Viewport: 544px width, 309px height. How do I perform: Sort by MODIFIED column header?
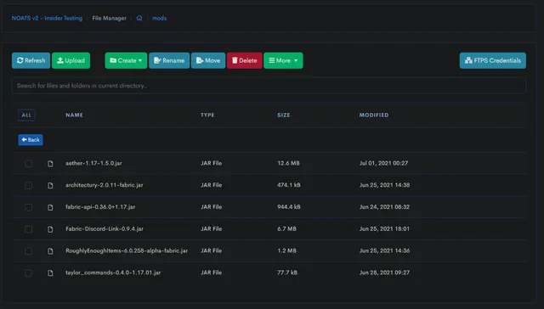[x=374, y=115]
